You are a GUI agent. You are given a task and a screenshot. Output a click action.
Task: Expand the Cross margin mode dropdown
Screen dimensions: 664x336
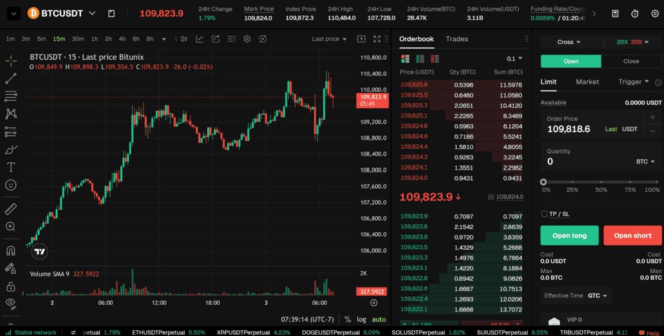coord(569,42)
